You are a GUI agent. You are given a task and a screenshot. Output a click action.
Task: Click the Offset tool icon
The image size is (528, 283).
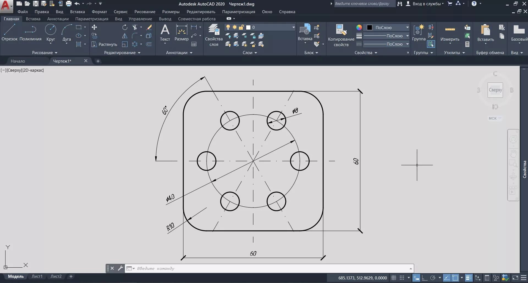coord(149,44)
